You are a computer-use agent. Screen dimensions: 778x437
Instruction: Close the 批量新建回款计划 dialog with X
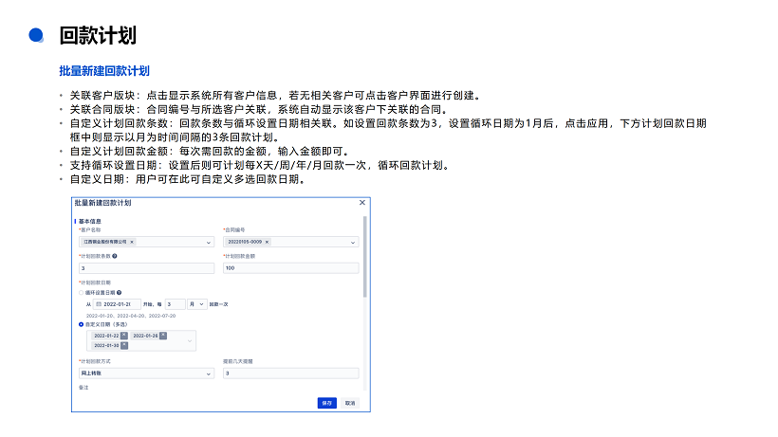coord(362,203)
